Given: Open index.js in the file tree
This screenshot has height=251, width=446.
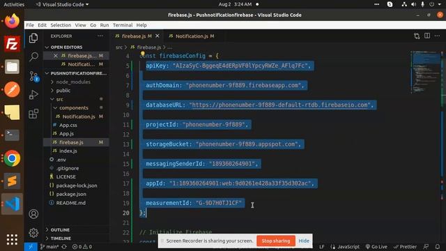Looking at the screenshot, I should (x=68, y=151).
